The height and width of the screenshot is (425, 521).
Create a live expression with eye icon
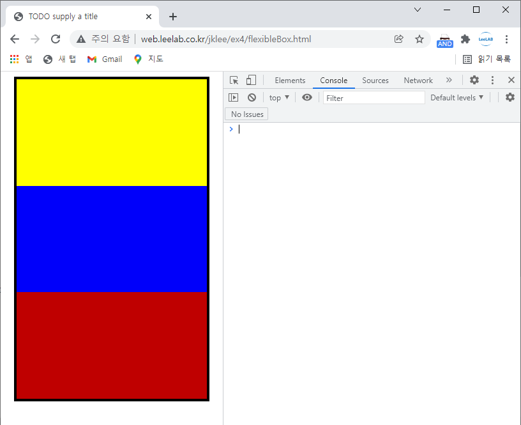307,97
